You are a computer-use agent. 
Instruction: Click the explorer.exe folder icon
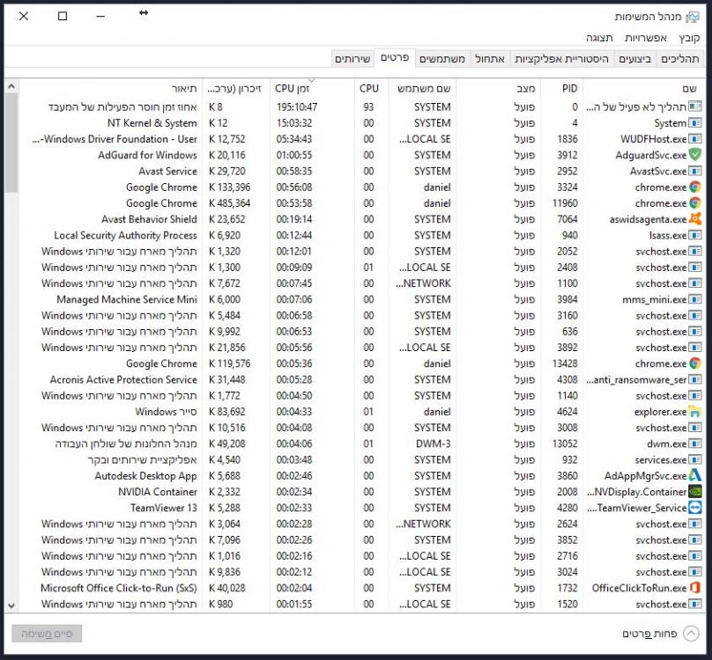pos(694,412)
